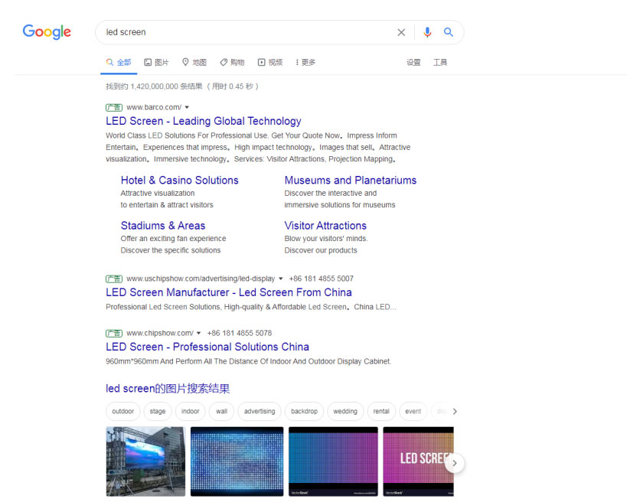
Task: Click the picture icon on the 图片 tab
Action: coord(149,62)
